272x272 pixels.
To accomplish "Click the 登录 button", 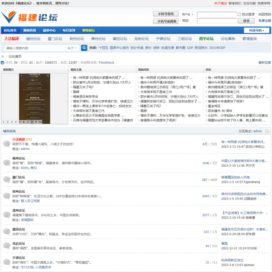I will [x=246, y=21].
